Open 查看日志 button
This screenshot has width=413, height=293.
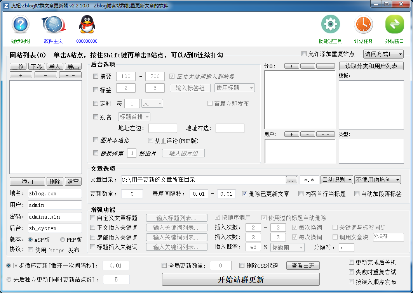(x=303, y=265)
